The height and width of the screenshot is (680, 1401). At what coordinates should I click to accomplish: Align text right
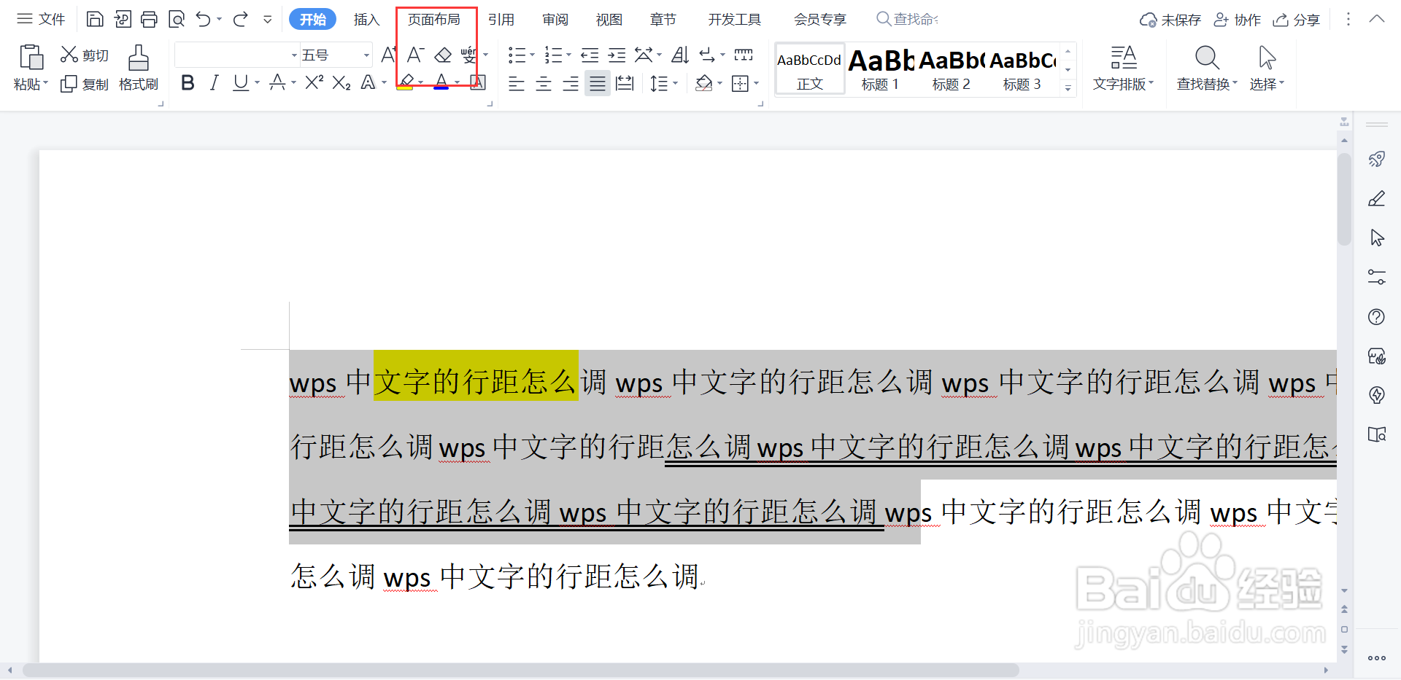click(571, 84)
